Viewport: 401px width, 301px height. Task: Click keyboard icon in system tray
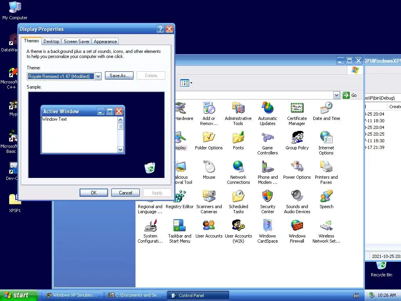point(356,296)
